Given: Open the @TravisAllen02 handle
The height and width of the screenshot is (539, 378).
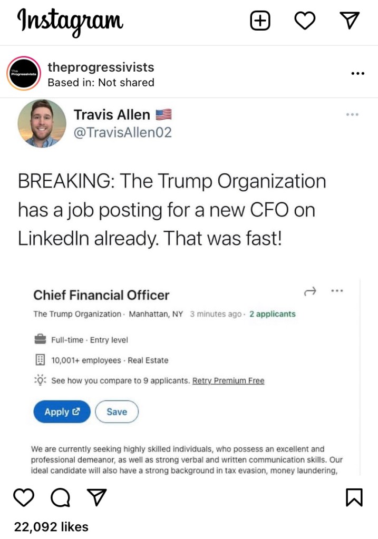Looking at the screenshot, I should coord(123,133).
